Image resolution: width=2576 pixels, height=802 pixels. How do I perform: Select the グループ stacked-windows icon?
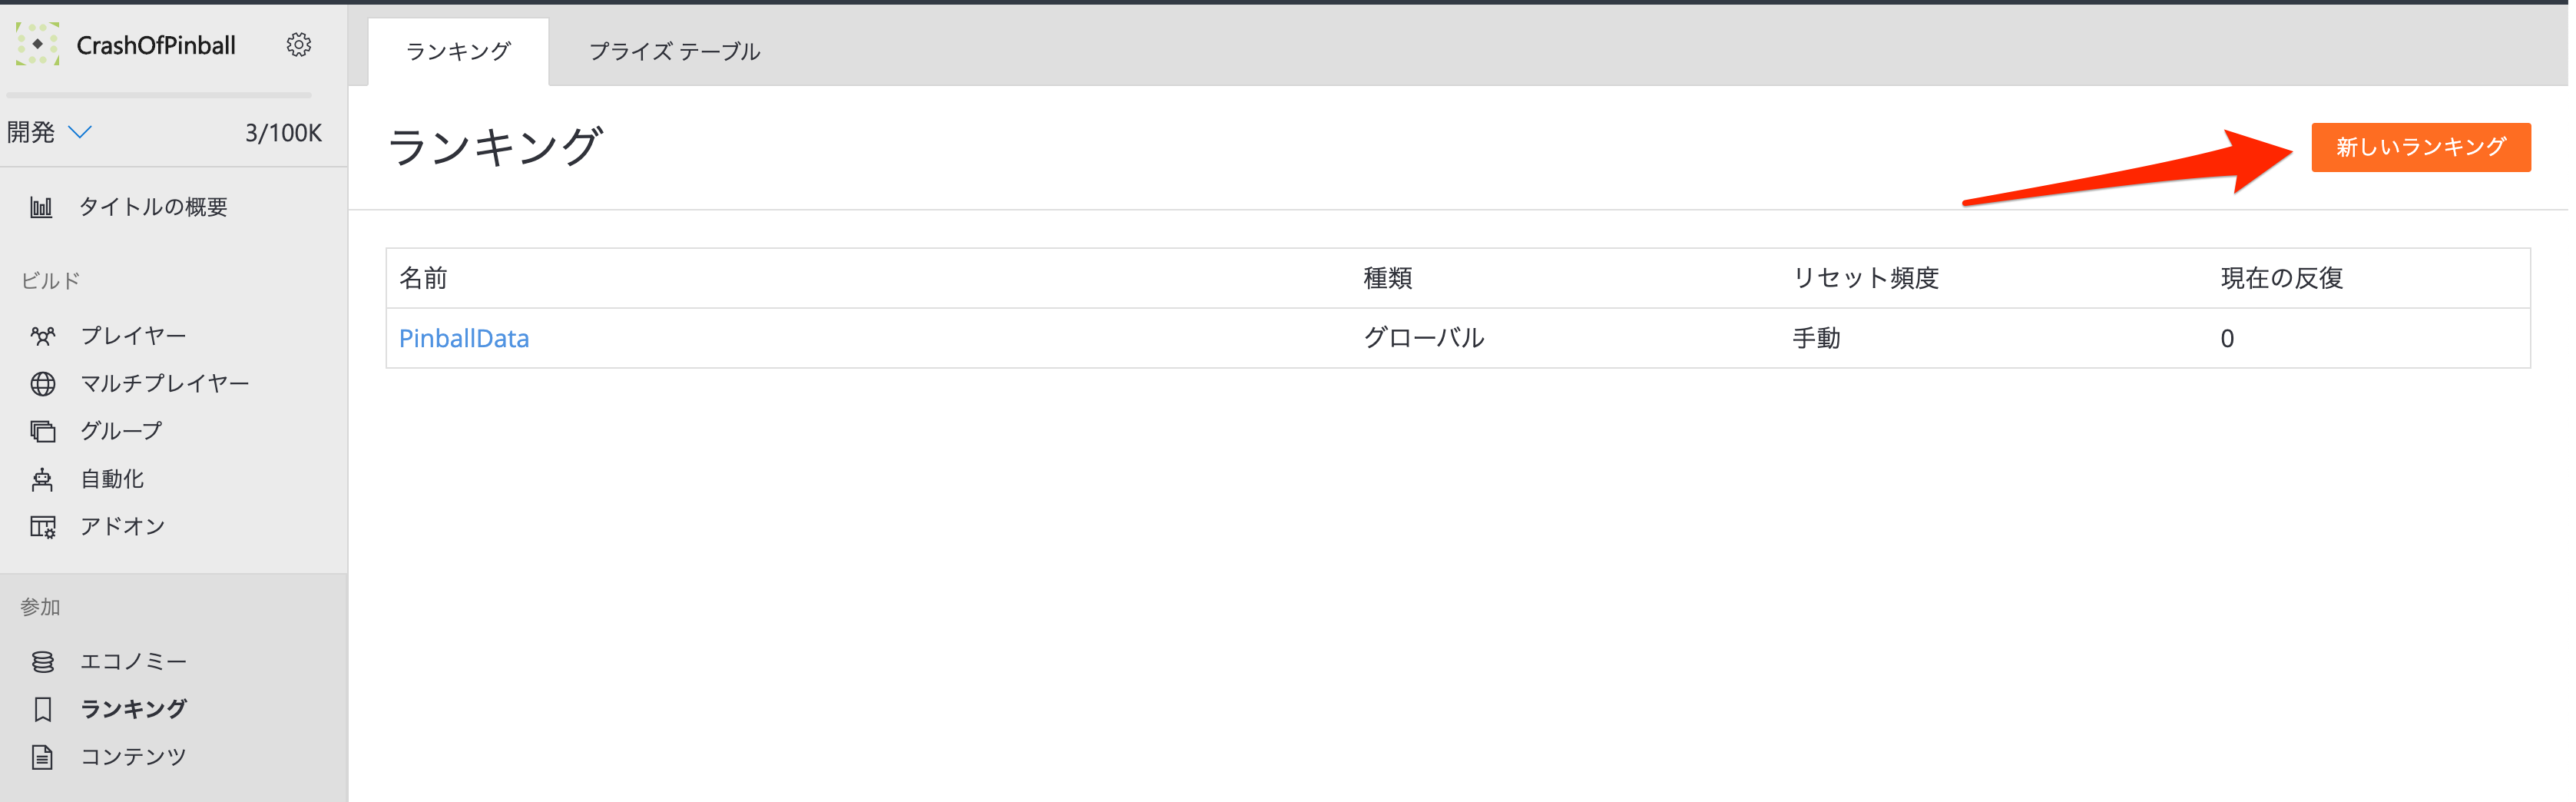[42, 430]
